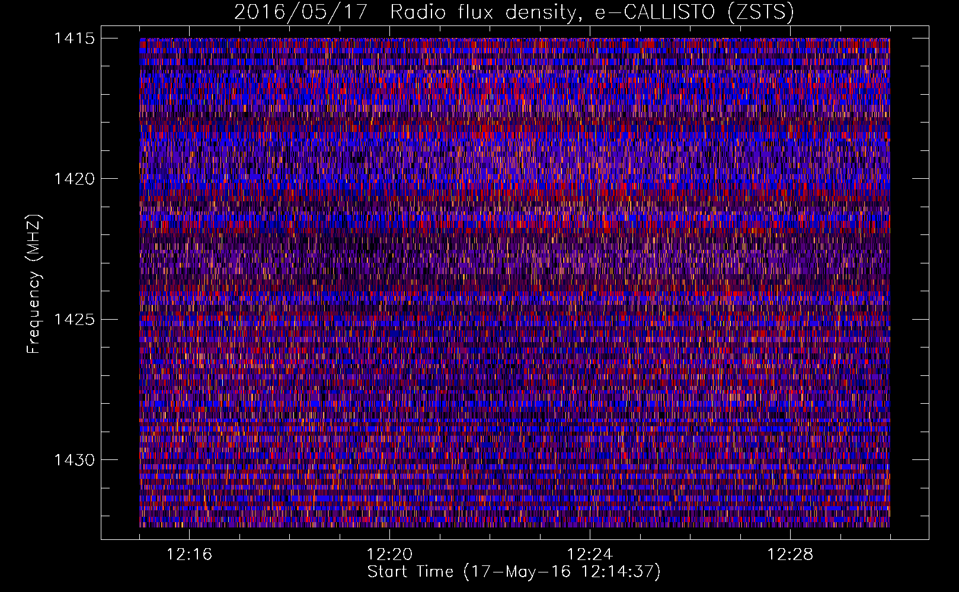This screenshot has width=959, height=592.
Task: Click the plot title '2016/05/17 Radio flux density, e-CALLISTO (ZSTS)'
Action: [514, 12]
